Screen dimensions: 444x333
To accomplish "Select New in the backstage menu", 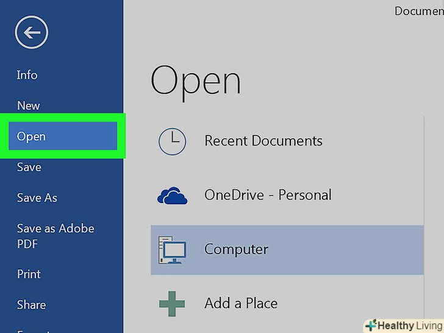I will pyautogui.click(x=28, y=106).
